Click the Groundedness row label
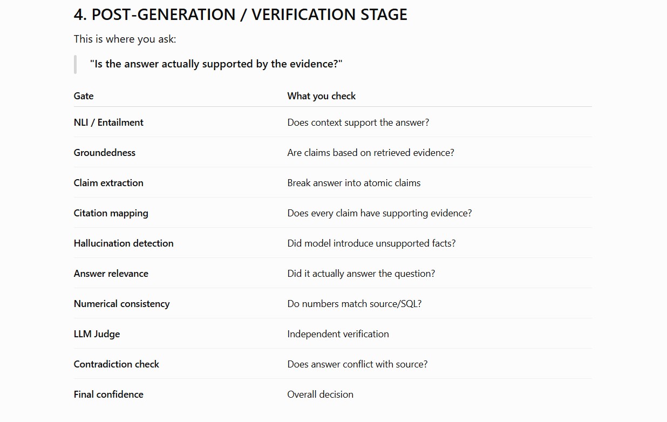667x422 pixels. pos(105,153)
